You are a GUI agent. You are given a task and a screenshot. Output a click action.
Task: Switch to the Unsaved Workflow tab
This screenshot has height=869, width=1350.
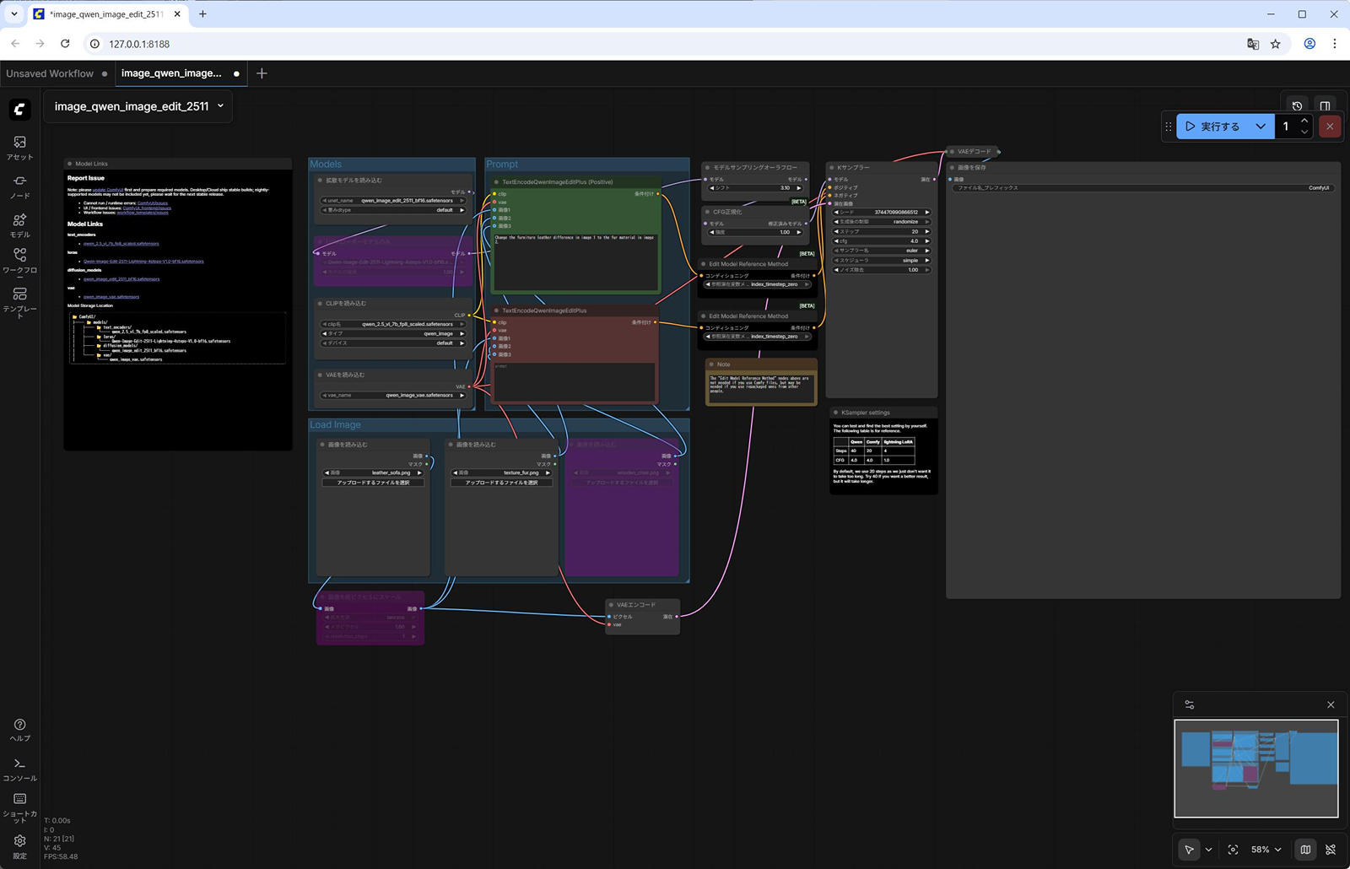point(50,73)
